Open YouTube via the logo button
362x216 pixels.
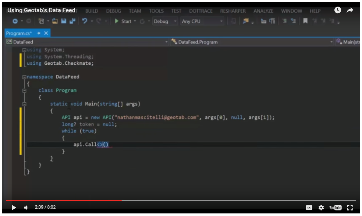[x=335, y=208]
